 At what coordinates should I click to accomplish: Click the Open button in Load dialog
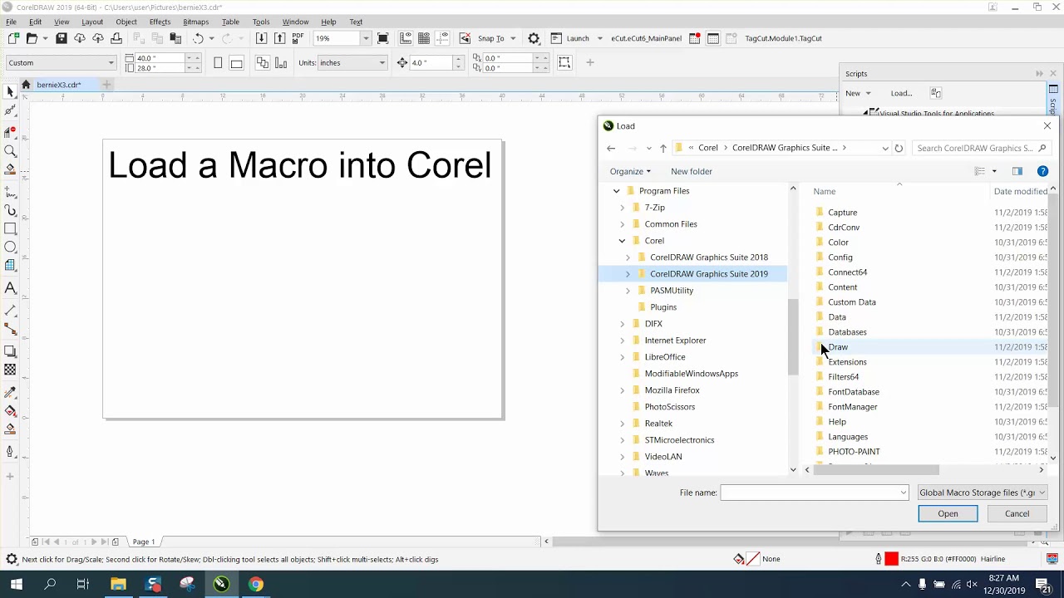tap(948, 513)
